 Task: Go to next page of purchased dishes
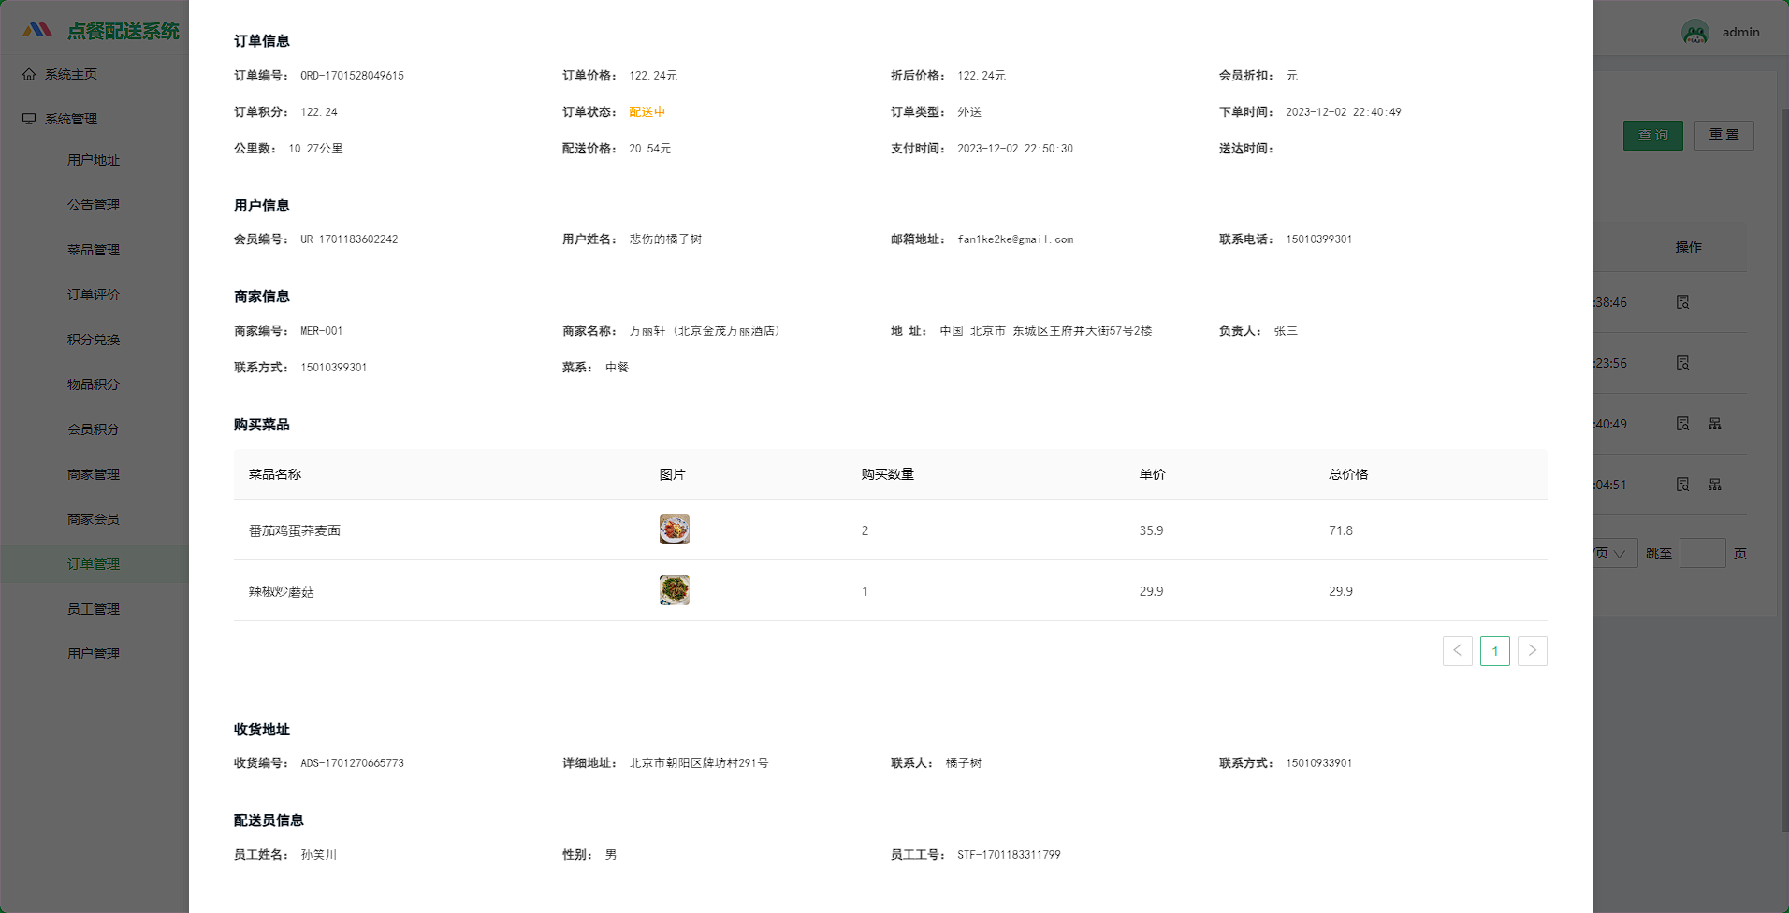1532,651
